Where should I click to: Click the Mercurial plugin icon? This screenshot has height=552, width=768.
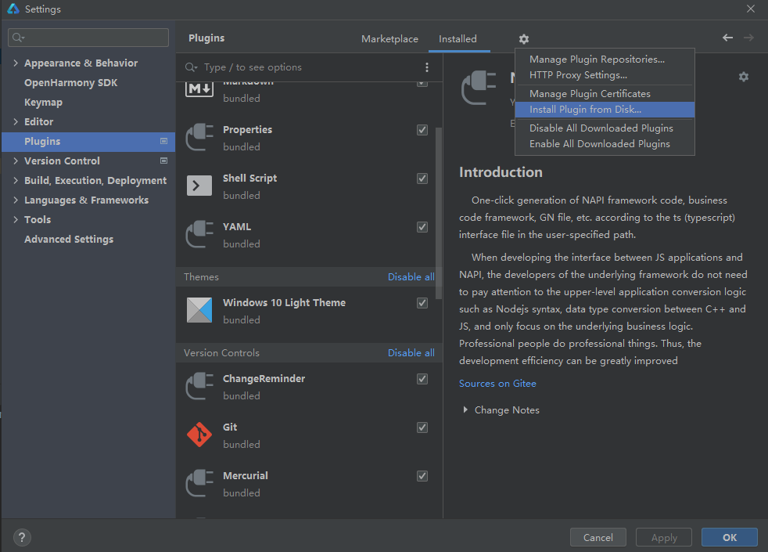(199, 483)
